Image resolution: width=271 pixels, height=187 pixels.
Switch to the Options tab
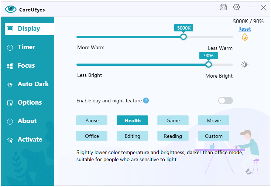(30, 102)
